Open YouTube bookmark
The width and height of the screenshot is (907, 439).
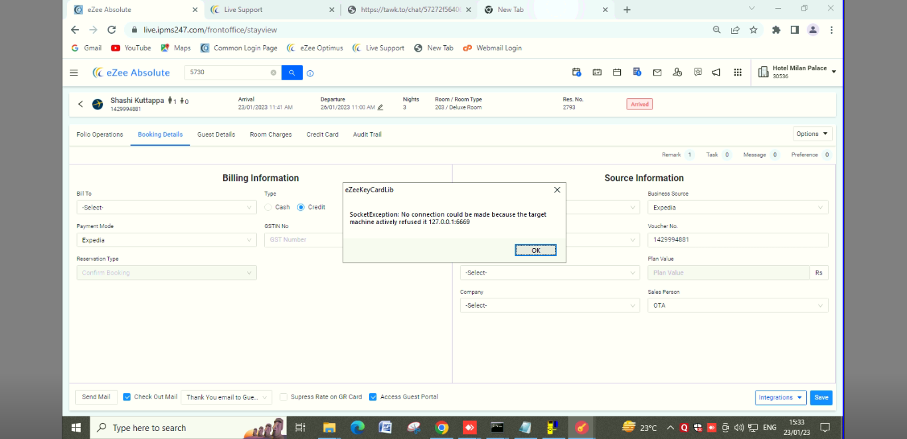click(131, 48)
